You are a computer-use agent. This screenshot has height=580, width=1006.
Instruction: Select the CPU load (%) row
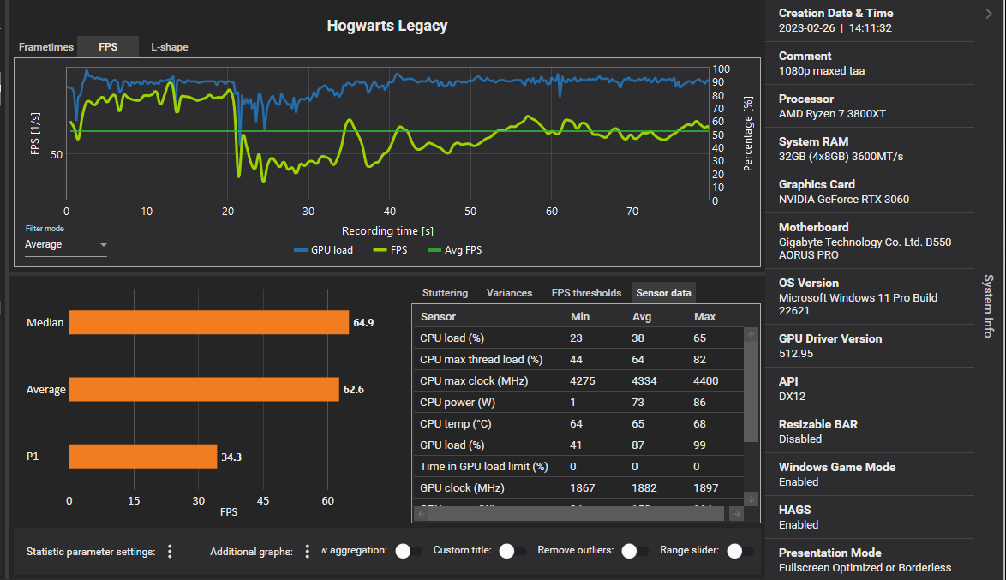(x=578, y=338)
